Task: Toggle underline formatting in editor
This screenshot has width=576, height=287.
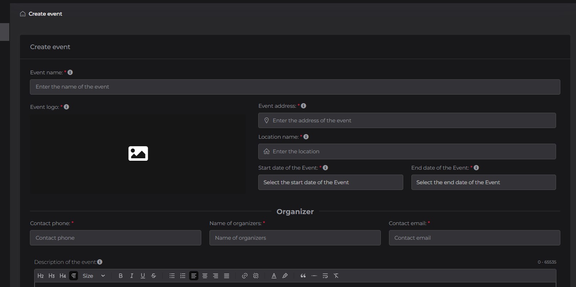Action: tap(143, 276)
